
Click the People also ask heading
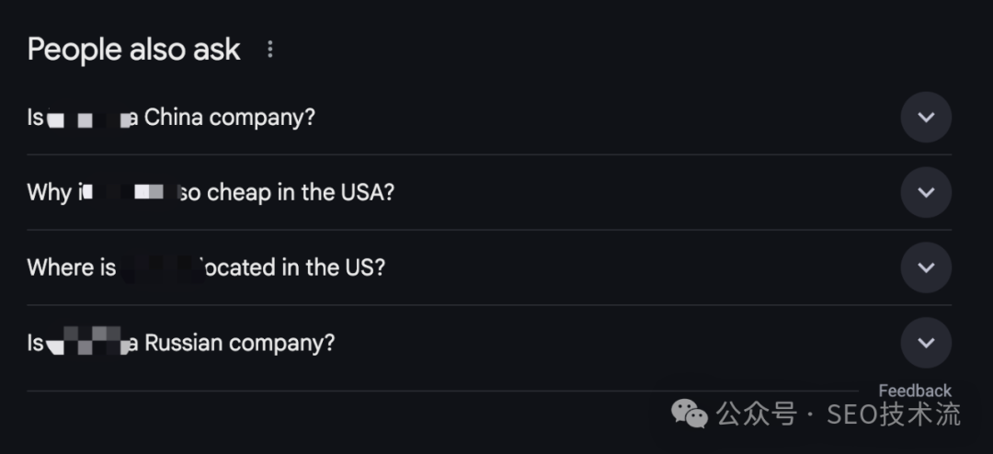coord(134,50)
